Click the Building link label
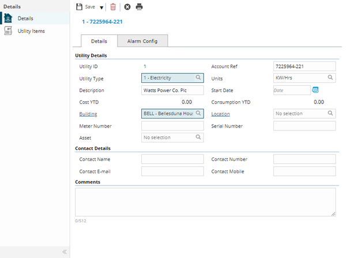Image resolution: width=346 pixels, height=258 pixels. (x=88, y=114)
